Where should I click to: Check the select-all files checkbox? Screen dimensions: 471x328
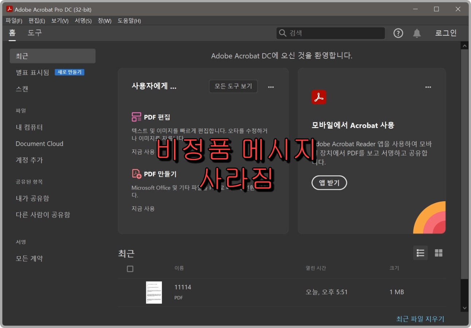coord(130,269)
